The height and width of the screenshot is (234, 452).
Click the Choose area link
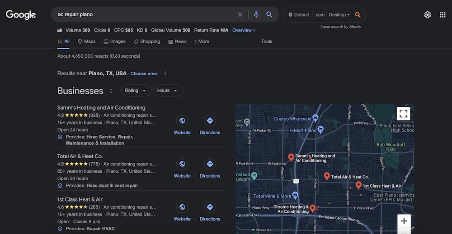tap(144, 73)
